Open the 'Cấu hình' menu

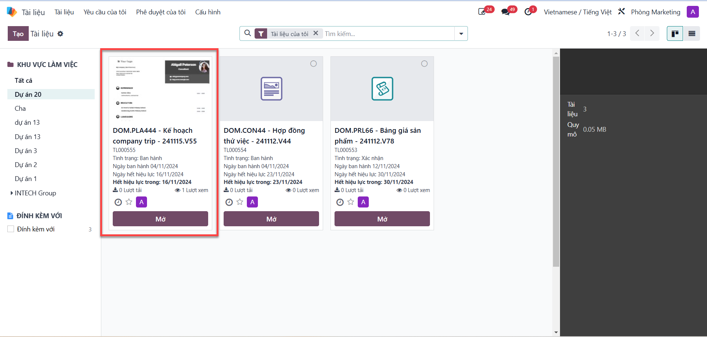208,12
